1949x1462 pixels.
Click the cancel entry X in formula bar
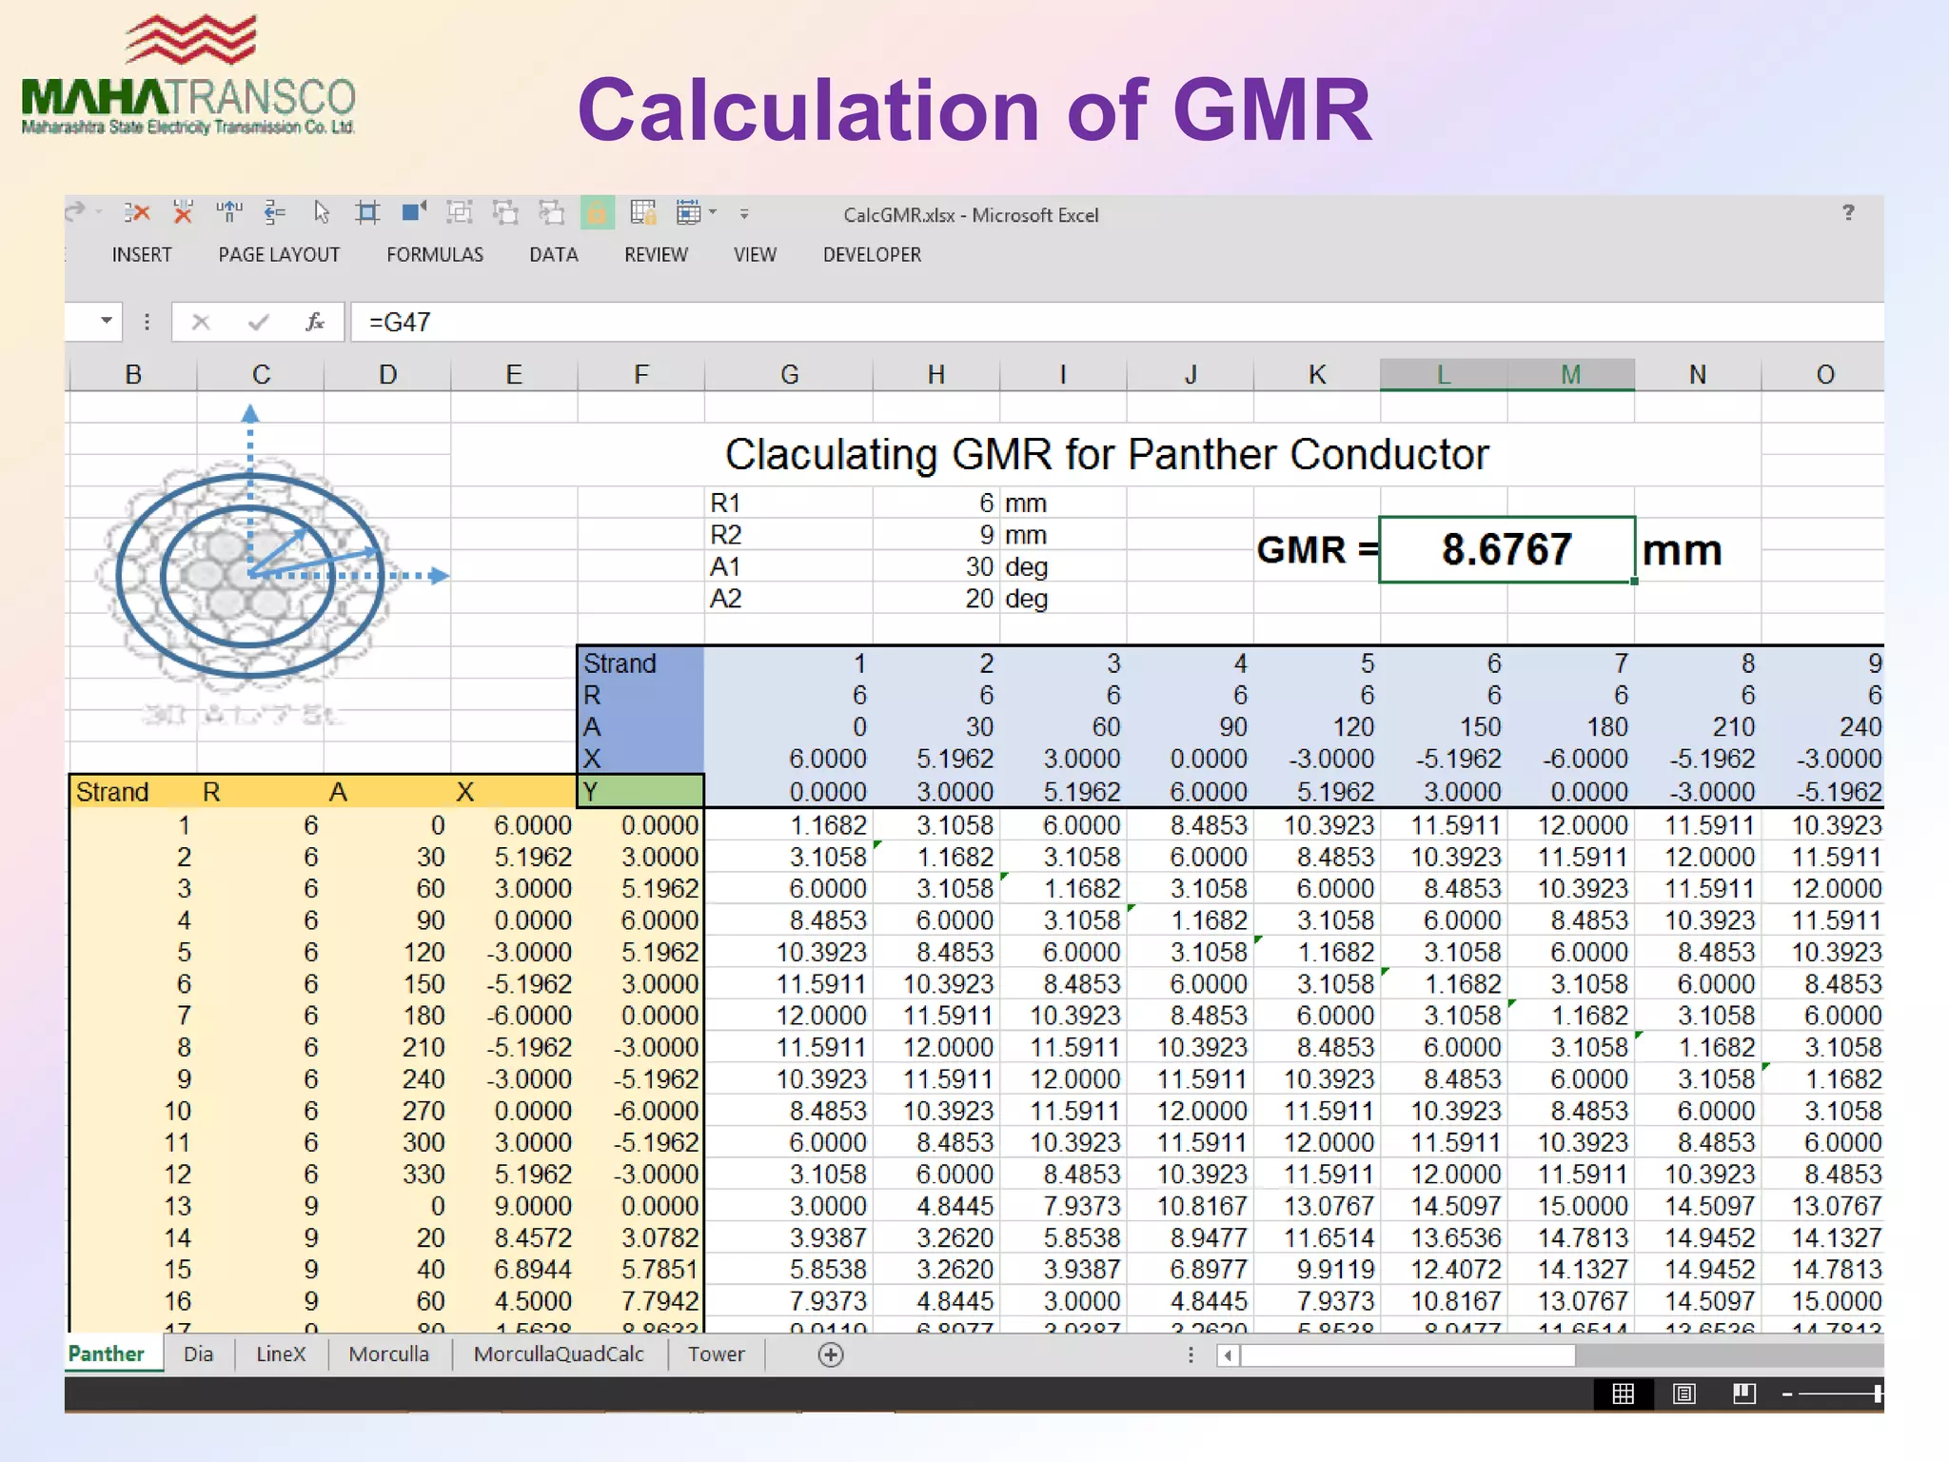pos(200,322)
